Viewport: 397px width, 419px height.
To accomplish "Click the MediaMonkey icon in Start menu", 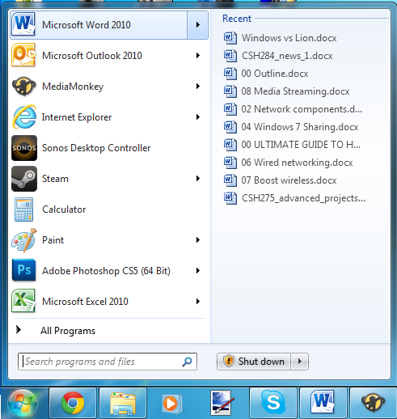I will click(x=23, y=86).
